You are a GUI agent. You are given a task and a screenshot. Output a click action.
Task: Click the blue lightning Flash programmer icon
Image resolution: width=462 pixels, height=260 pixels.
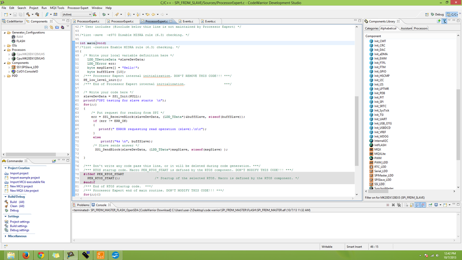(47, 14)
